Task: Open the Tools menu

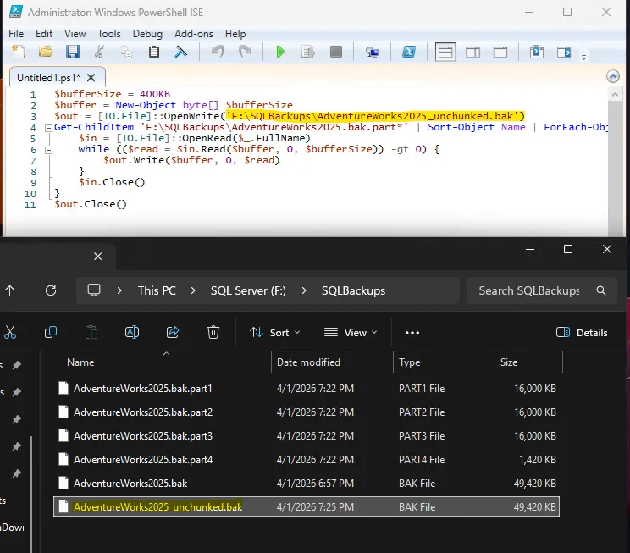Action: click(x=109, y=34)
